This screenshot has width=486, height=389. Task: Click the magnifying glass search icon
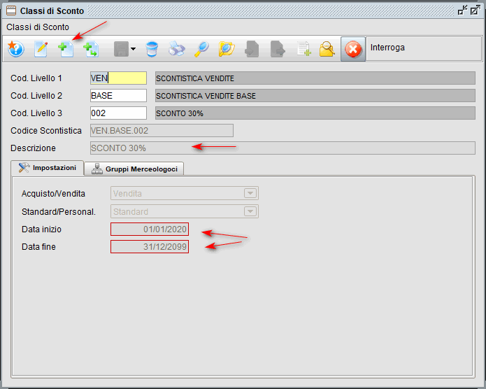coord(202,49)
